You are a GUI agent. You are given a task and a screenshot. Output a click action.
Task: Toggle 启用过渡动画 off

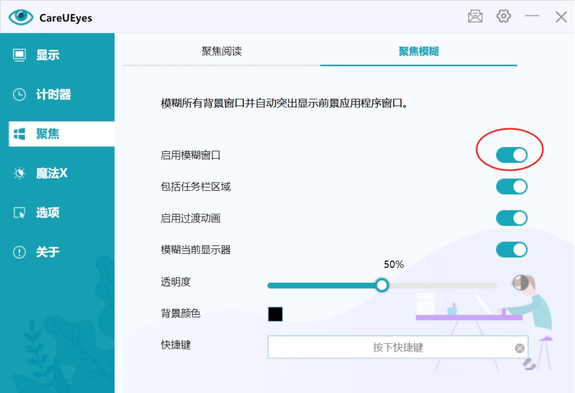pos(512,218)
